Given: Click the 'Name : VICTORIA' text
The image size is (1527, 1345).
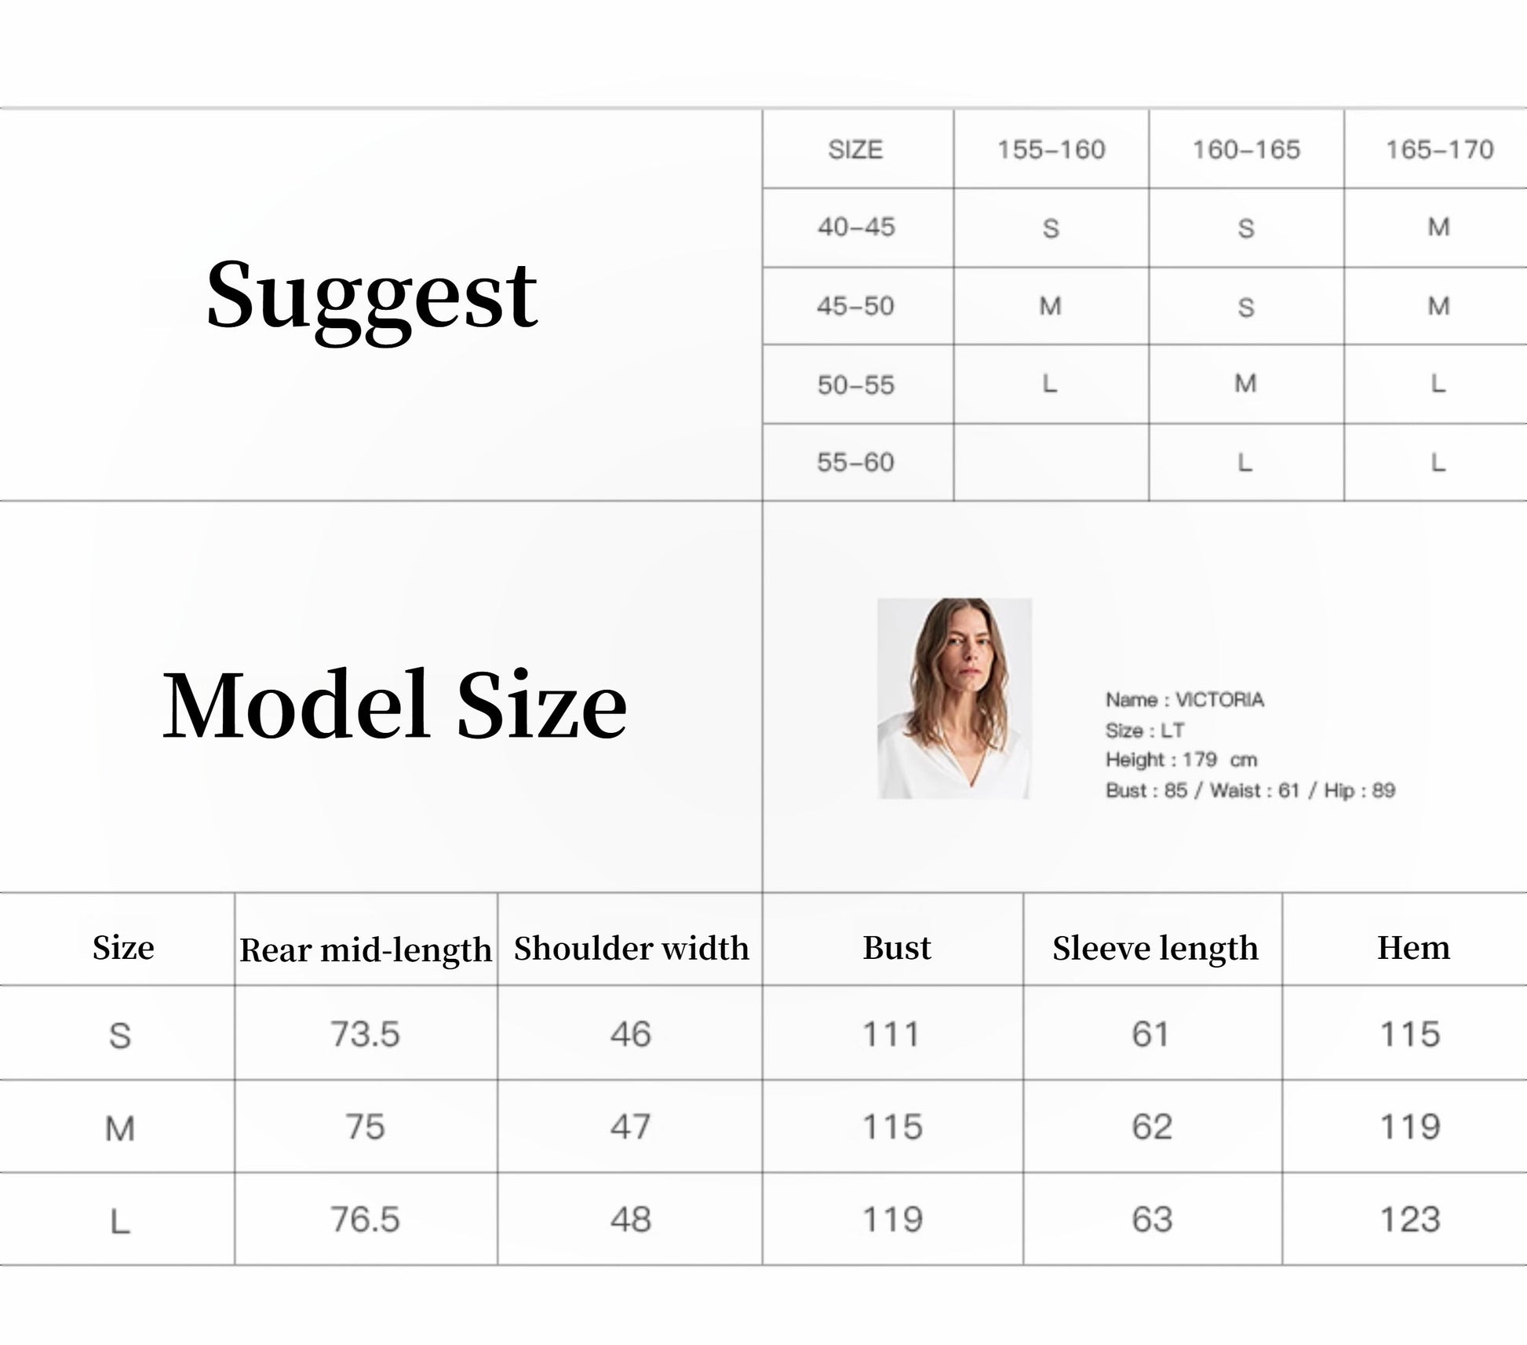Looking at the screenshot, I should 1184,699.
